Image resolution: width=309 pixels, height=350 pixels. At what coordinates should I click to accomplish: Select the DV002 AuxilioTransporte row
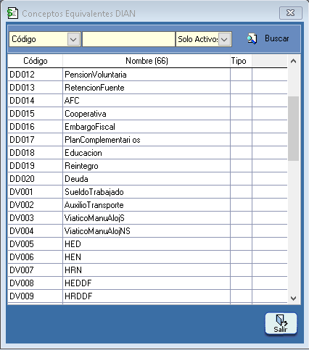tap(147, 205)
